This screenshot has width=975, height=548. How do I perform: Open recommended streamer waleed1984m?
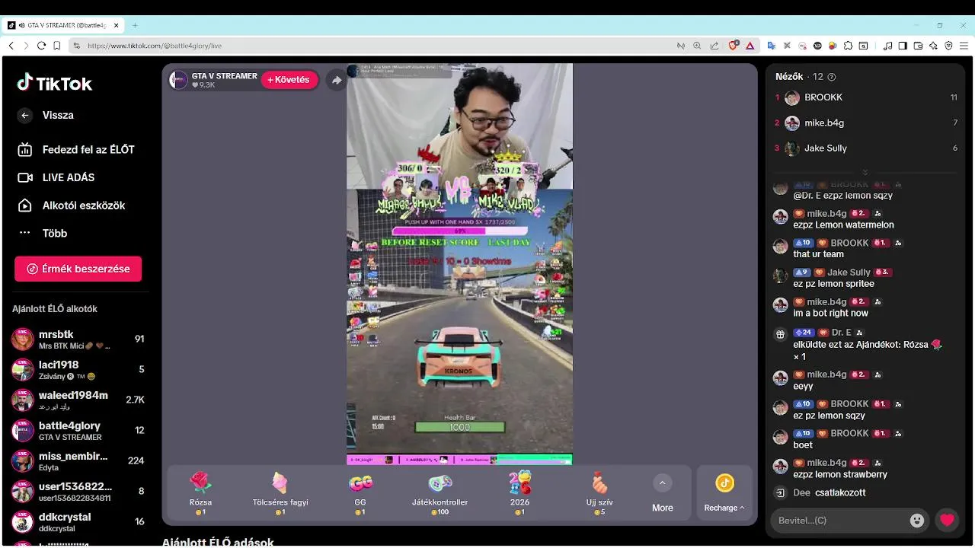point(78,400)
